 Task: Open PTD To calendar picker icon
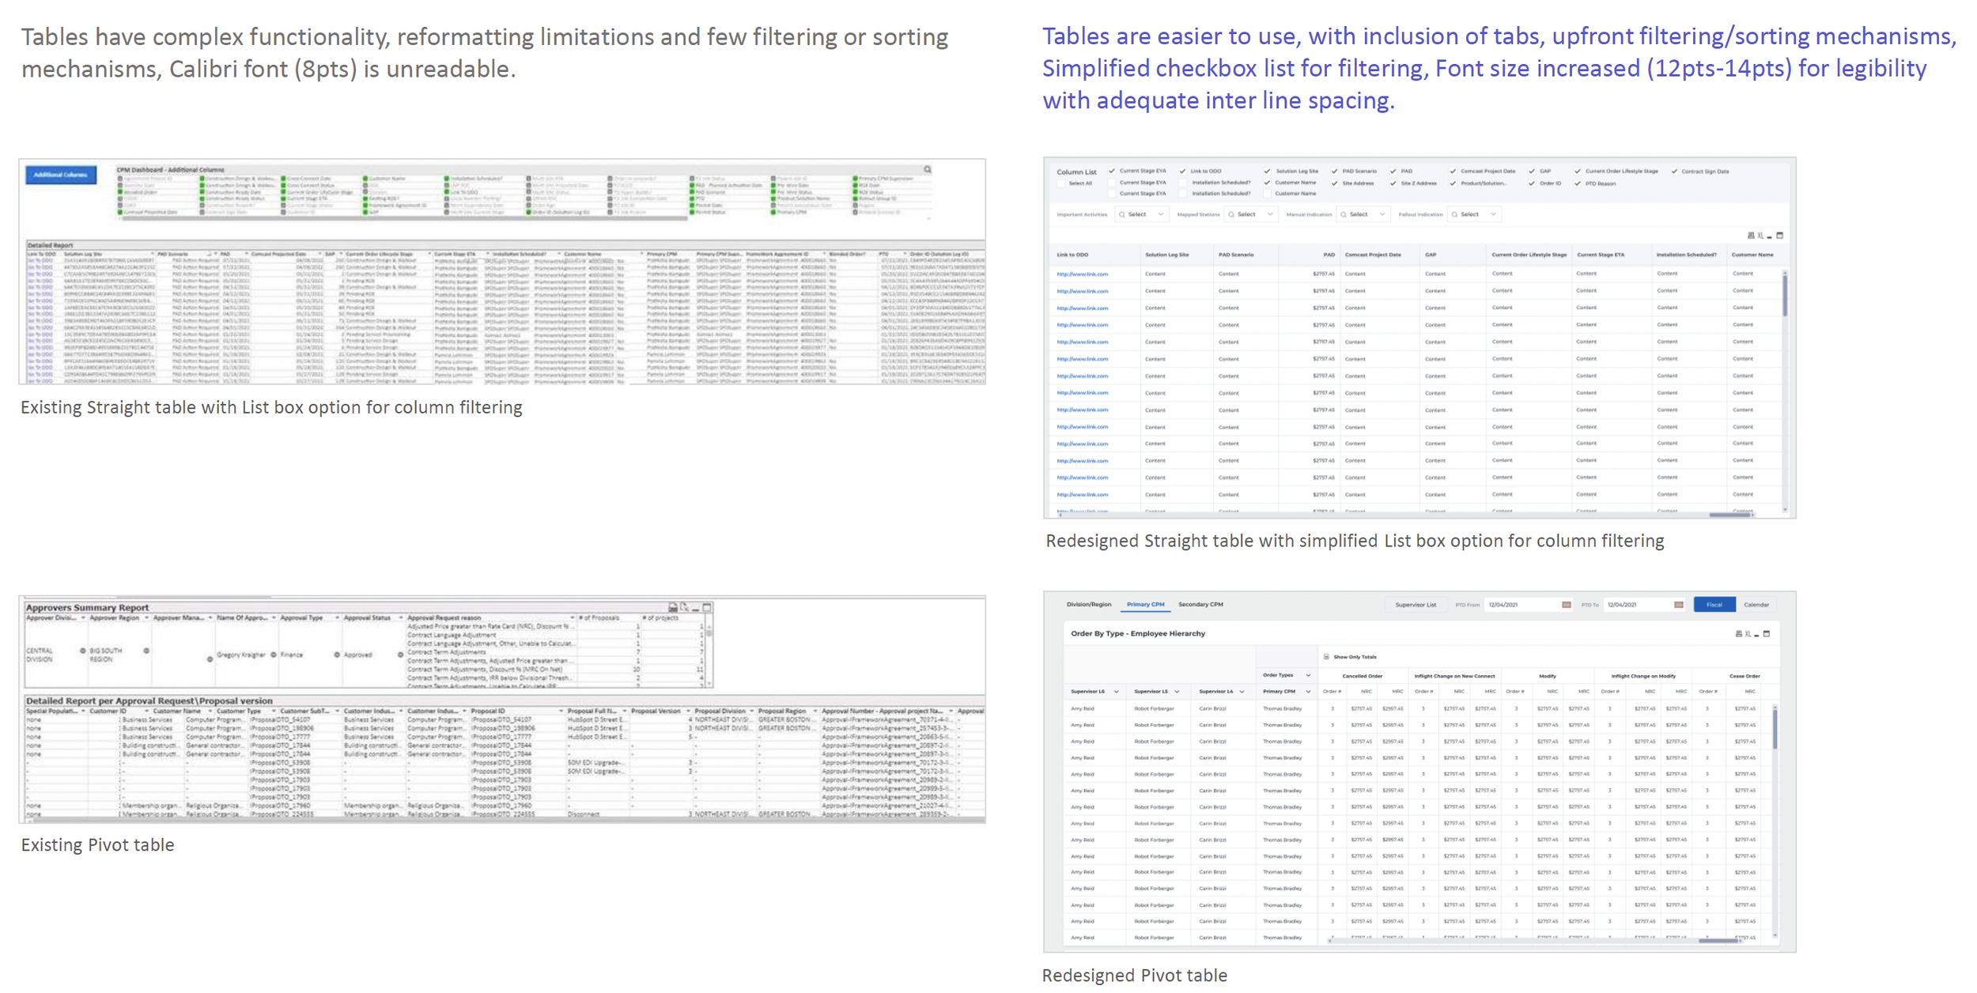(1678, 605)
